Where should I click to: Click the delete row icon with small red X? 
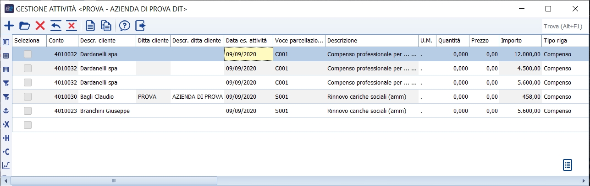(71, 26)
